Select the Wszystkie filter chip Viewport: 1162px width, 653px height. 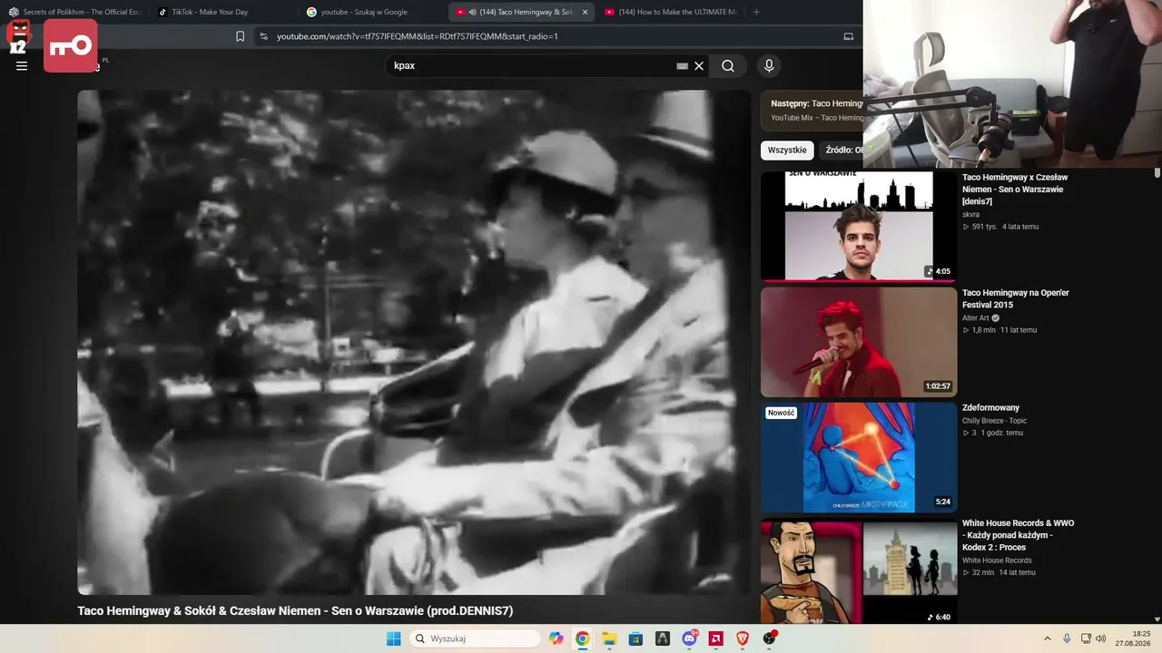[787, 151]
